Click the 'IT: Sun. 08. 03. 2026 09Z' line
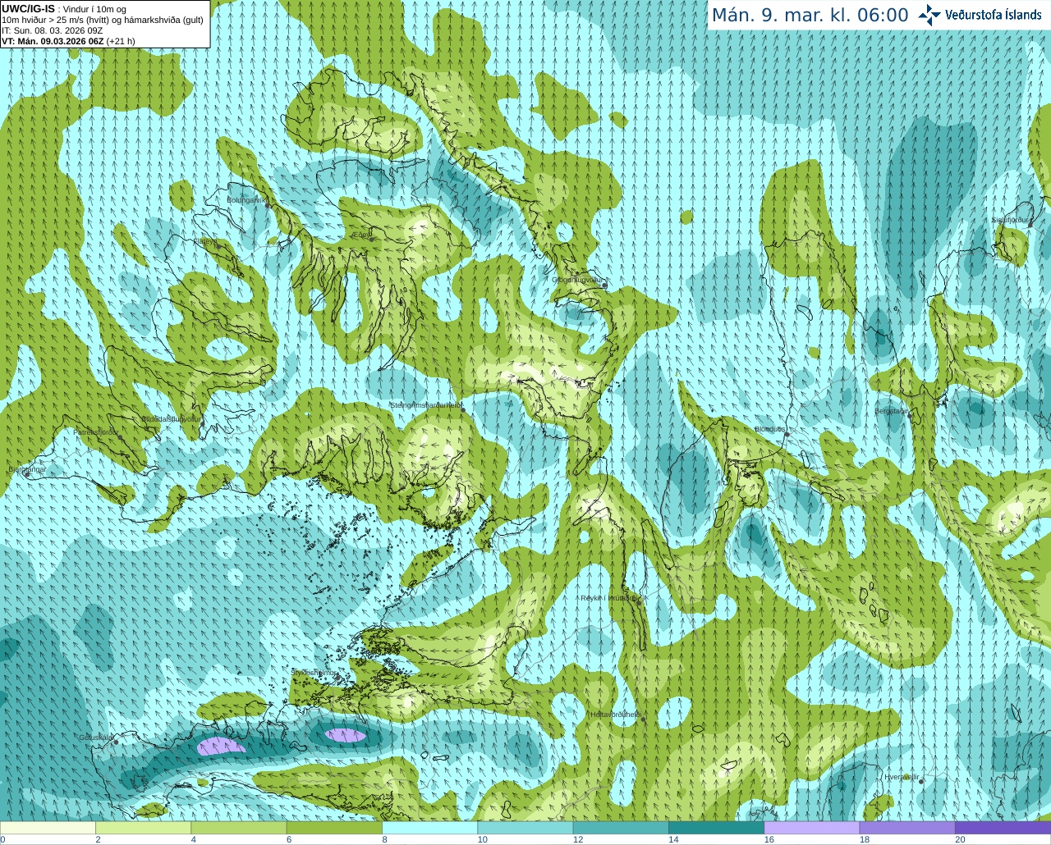1051x845 pixels. (52, 30)
